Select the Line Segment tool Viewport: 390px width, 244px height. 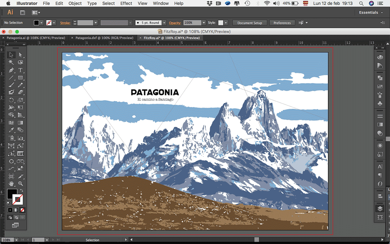(x=11, y=78)
